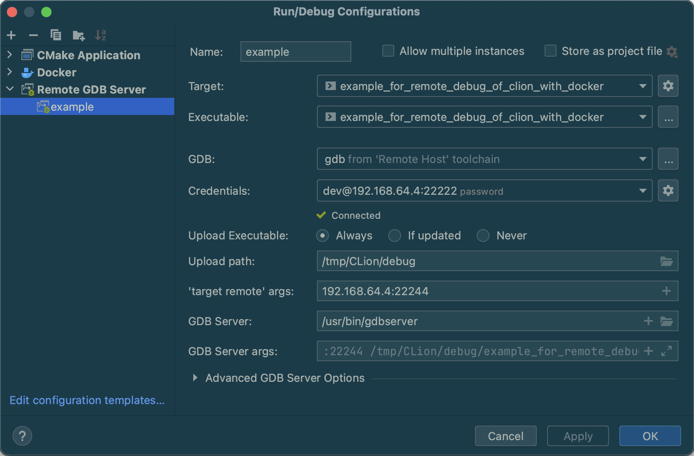
Task: Insert macro in 'target remote' args field
Action: [x=667, y=291]
